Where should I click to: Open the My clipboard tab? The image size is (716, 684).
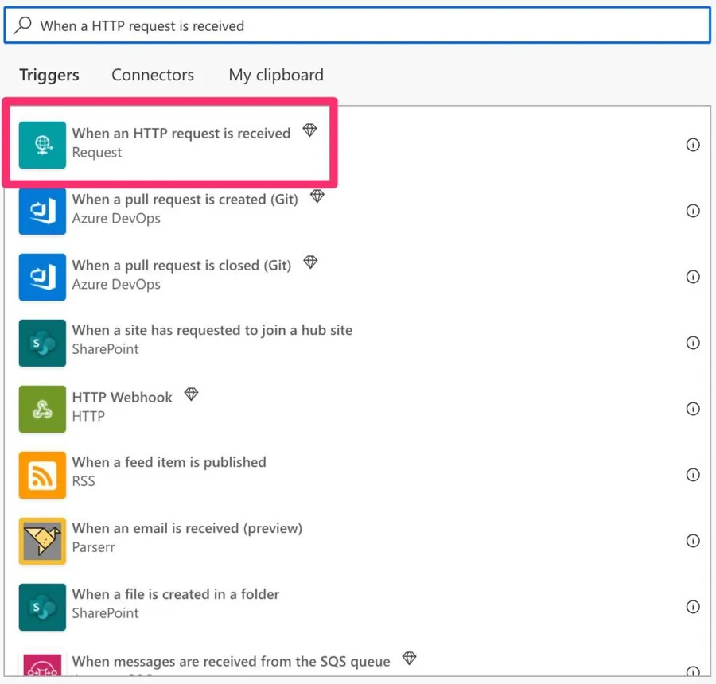click(276, 75)
